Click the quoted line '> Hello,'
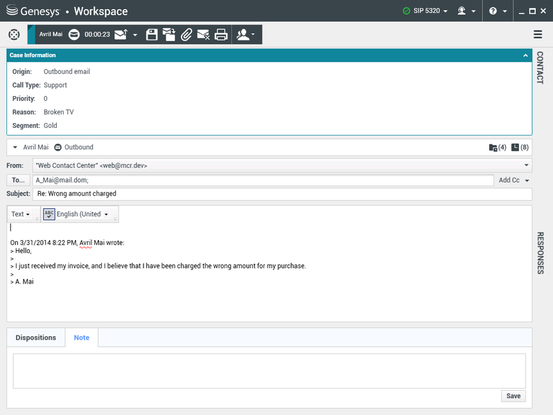The height and width of the screenshot is (415, 553). point(21,251)
